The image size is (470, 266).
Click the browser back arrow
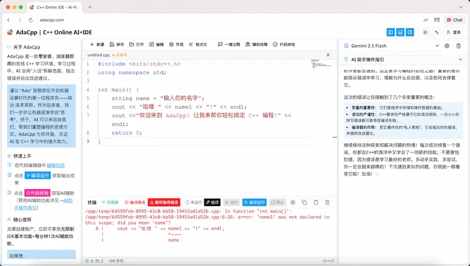coord(9,20)
